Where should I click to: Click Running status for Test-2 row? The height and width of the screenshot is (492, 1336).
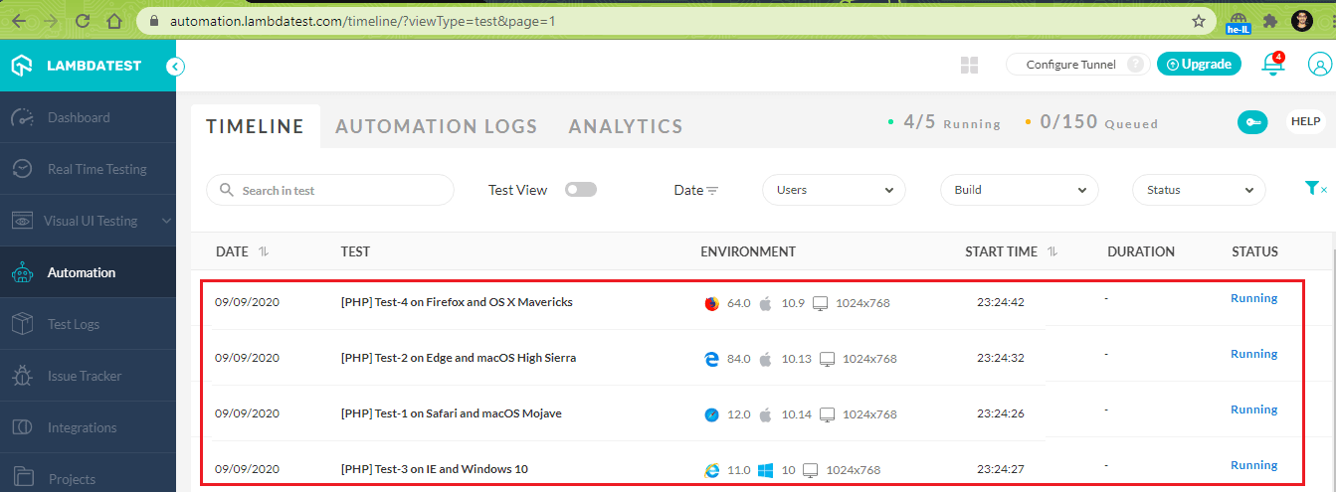(1253, 354)
